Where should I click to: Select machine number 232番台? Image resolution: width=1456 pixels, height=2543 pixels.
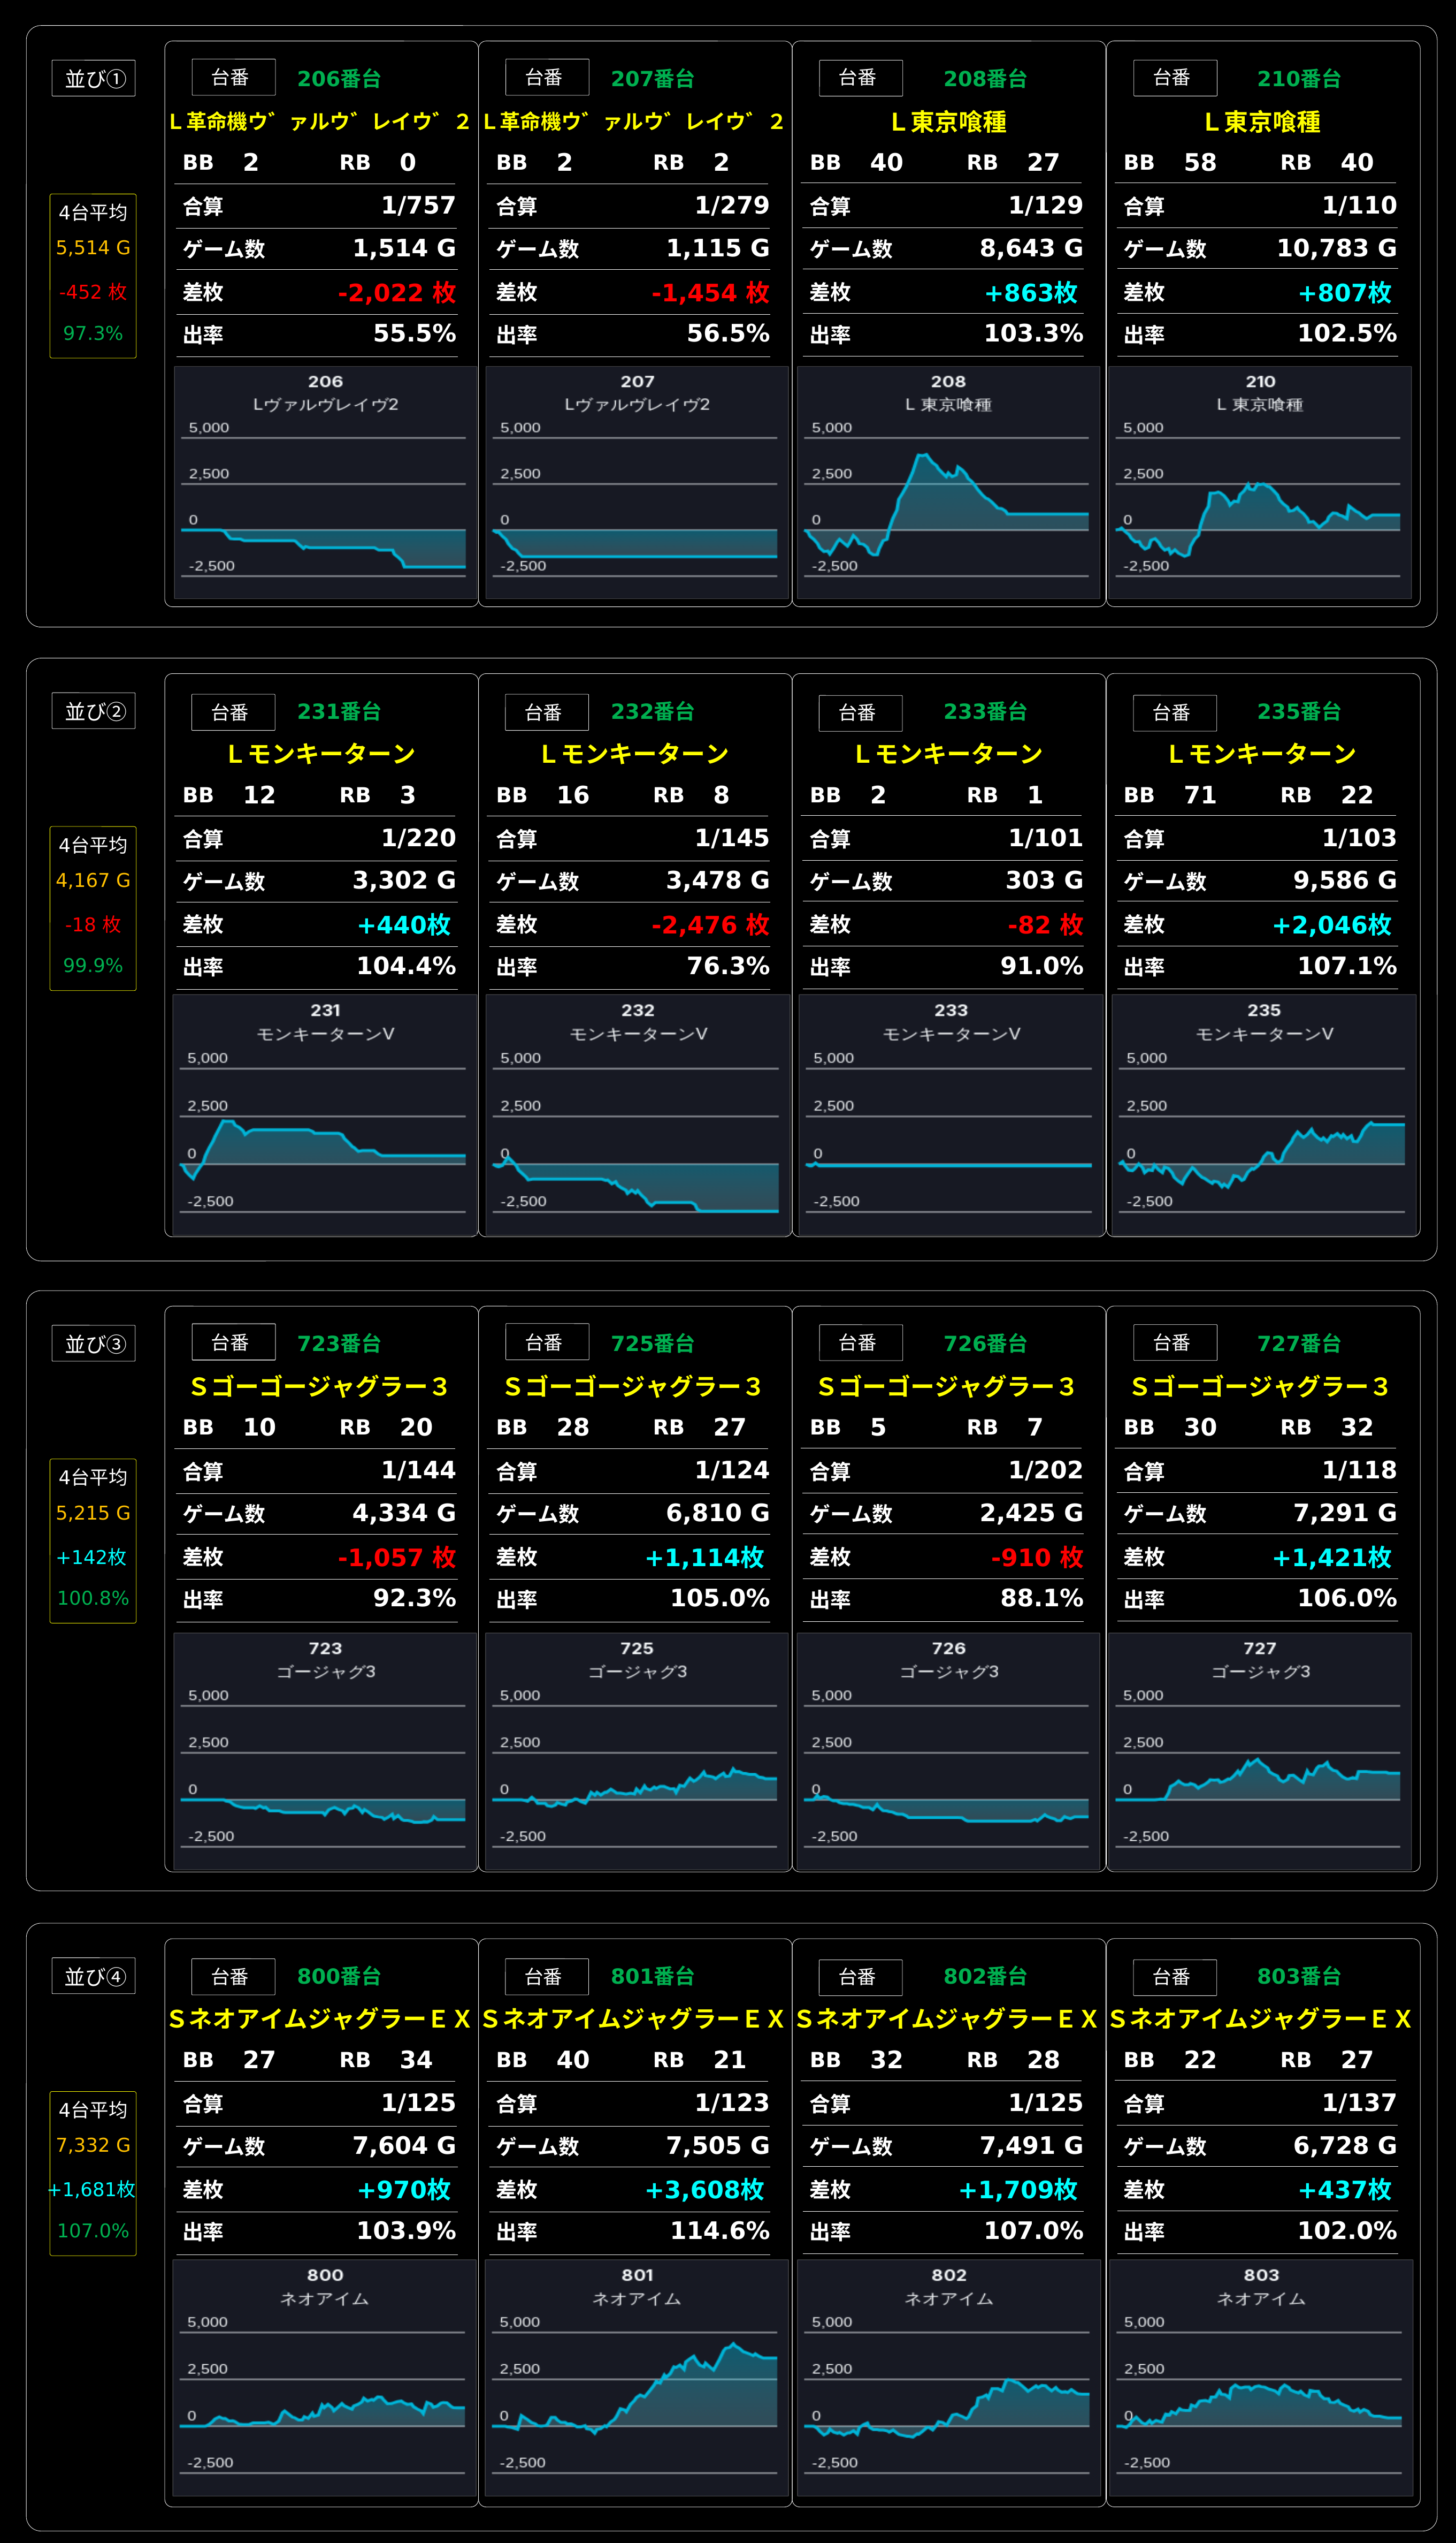[653, 711]
